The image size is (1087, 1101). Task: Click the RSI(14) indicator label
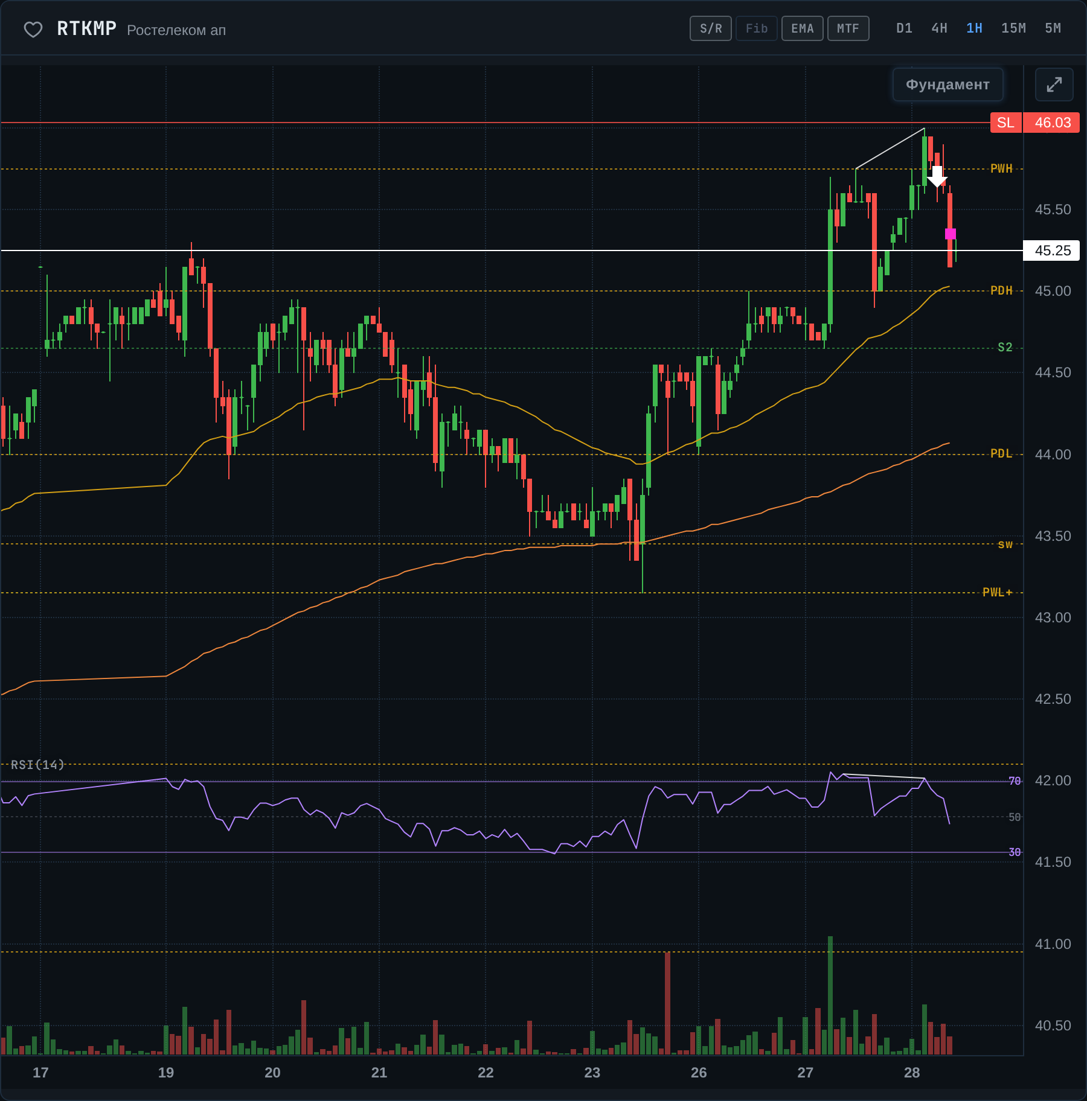click(37, 765)
